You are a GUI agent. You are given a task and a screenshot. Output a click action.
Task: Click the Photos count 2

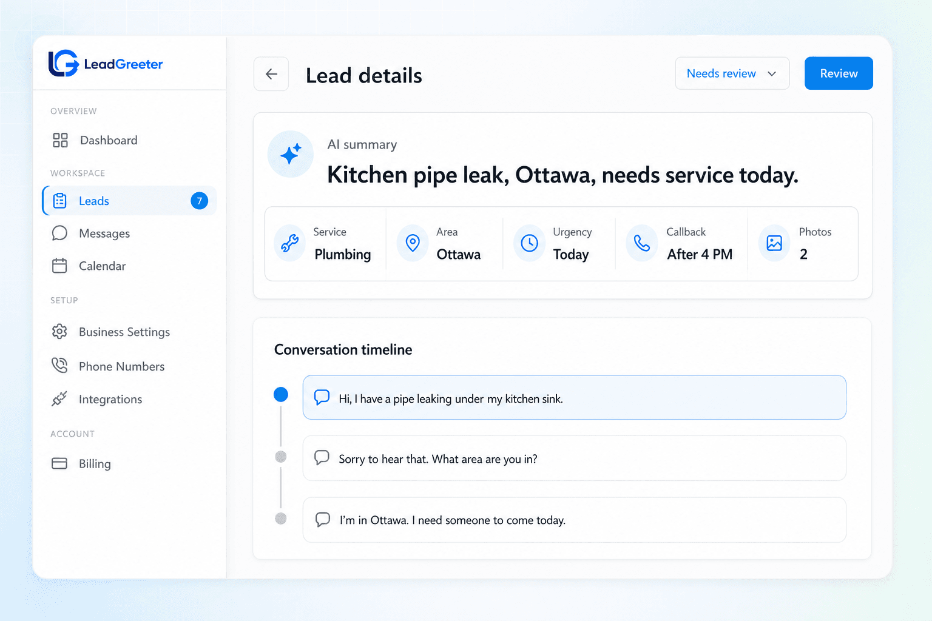pyautogui.click(x=803, y=254)
